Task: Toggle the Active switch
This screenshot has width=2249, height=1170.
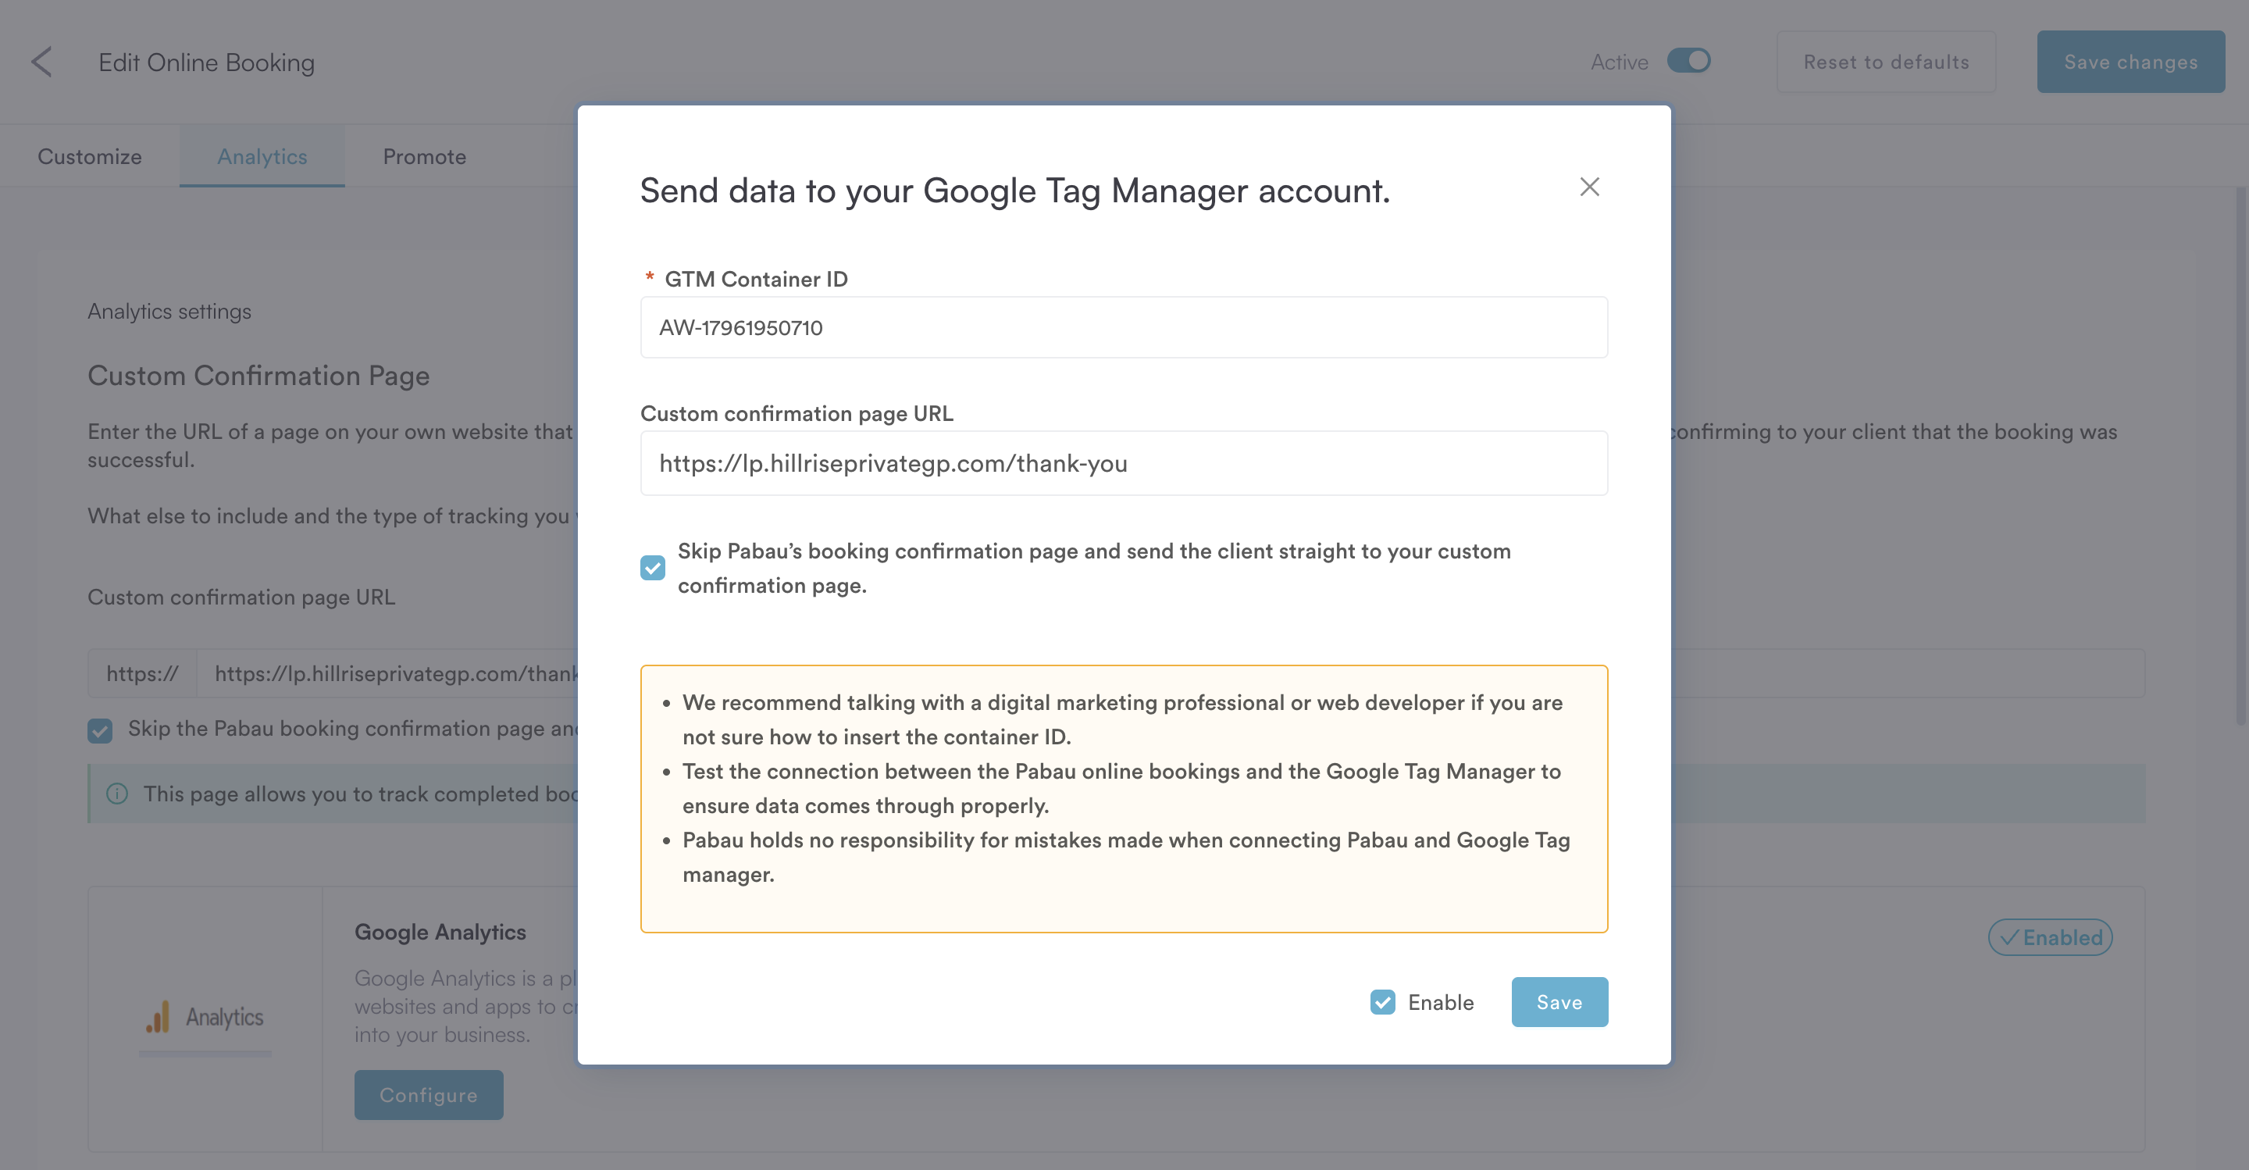Action: [x=1688, y=61]
